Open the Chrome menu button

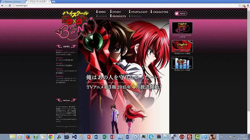coord(248,5)
